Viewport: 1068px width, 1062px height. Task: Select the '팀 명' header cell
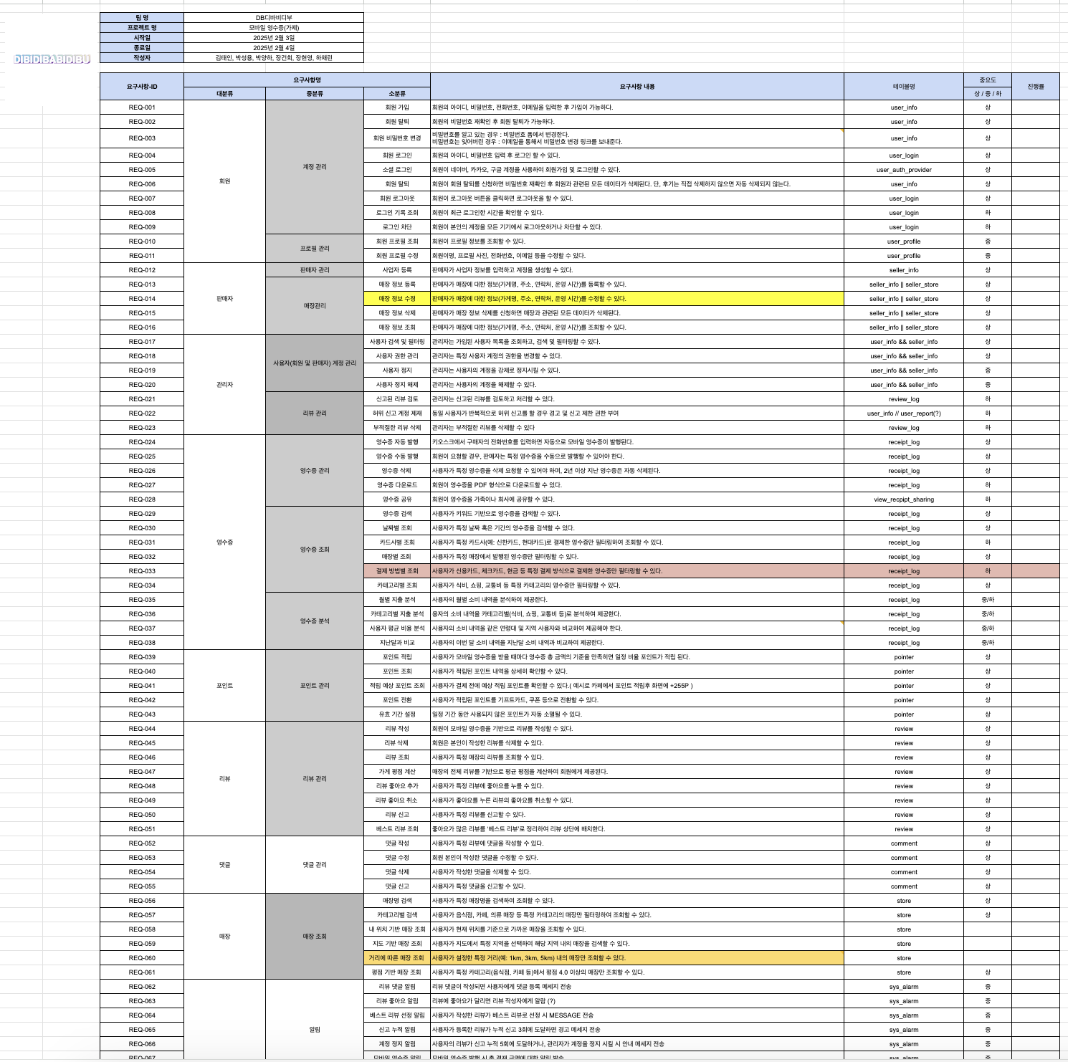tap(142, 17)
